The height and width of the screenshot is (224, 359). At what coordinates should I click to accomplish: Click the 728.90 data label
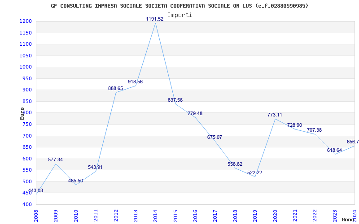pyautogui.click(x=295, y=125)
